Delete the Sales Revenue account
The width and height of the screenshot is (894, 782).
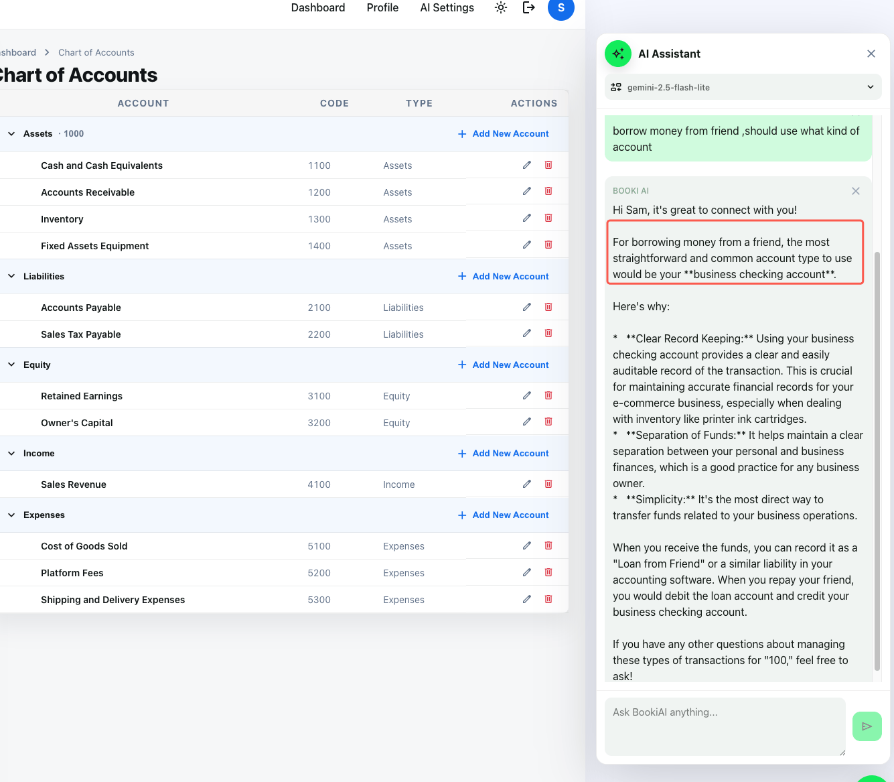pyautogui.click(x=548, y=483)
